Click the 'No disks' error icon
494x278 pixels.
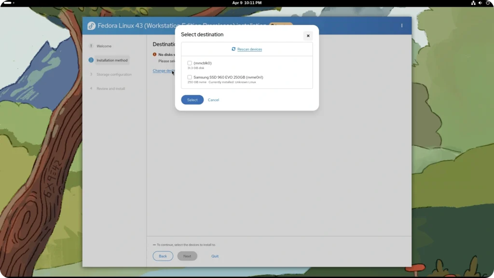(x=155, y=55)
